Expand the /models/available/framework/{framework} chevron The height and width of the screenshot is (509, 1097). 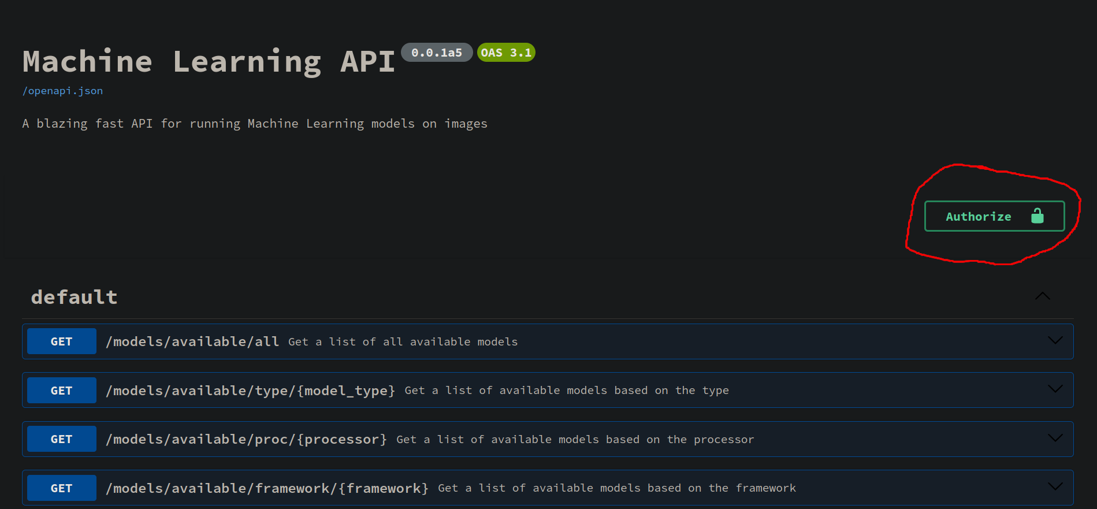pyautogui.click(x=1055, y=486)
